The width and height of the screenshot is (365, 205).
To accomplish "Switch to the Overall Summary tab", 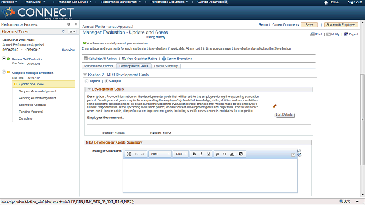I will tap(166, 66).
